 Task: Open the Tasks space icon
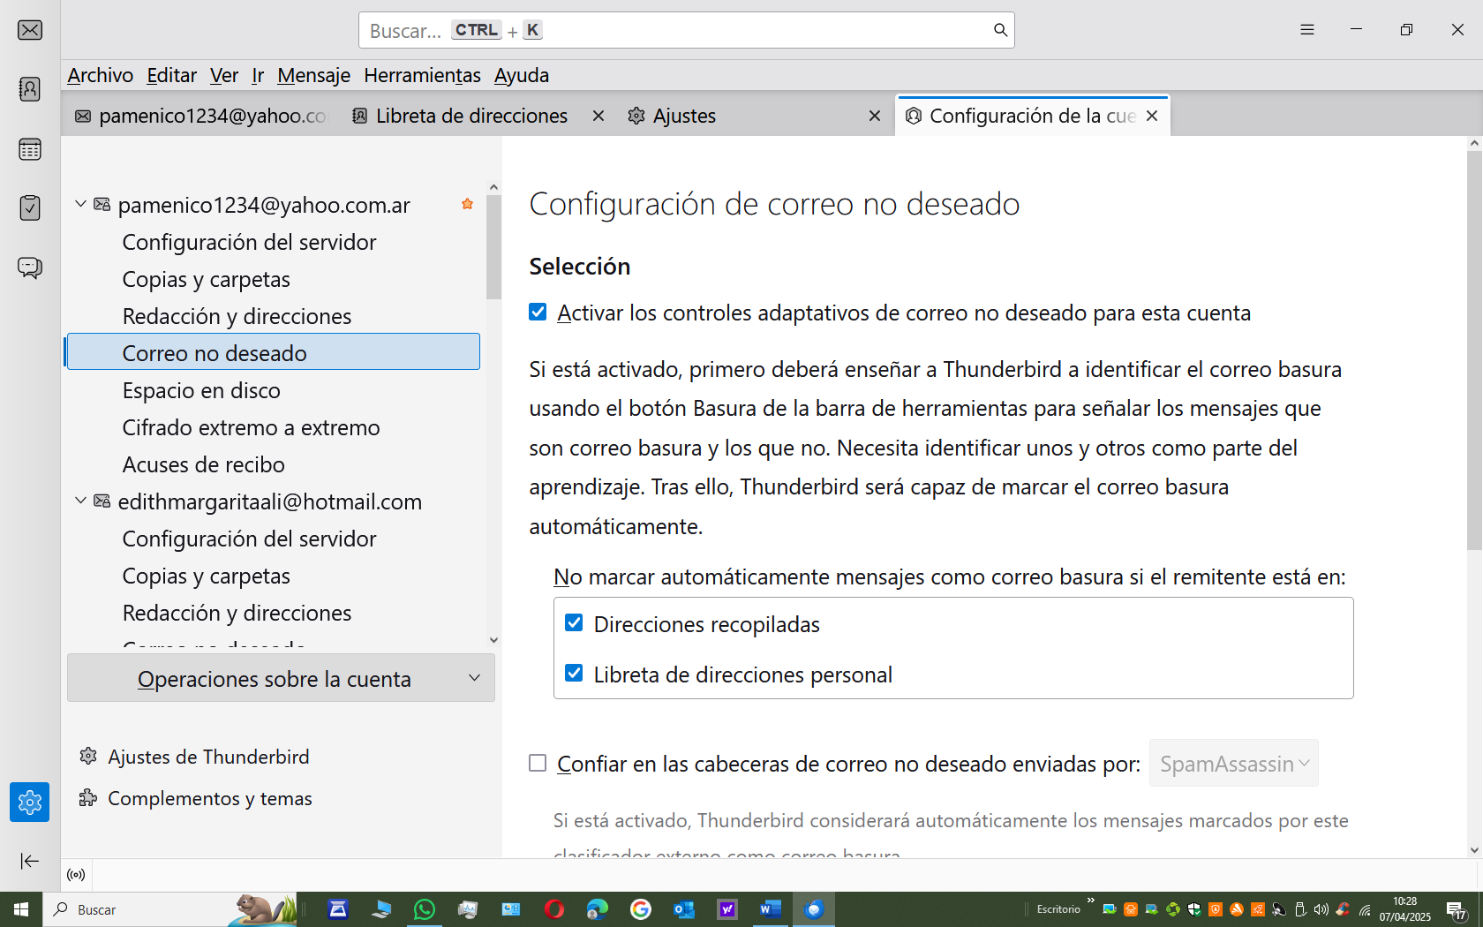[30, 208]
